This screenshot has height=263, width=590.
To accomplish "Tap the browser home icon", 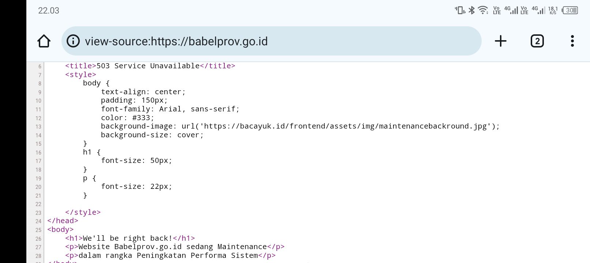I will point(44,41).
